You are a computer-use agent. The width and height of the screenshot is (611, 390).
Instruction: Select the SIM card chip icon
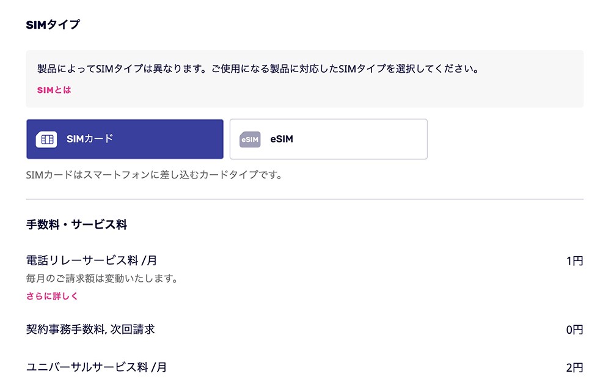click(x=46, y=139)
